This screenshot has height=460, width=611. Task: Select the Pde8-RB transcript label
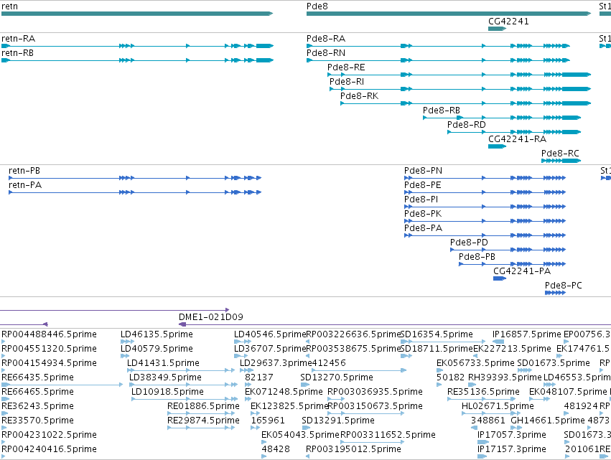(442, 111)
